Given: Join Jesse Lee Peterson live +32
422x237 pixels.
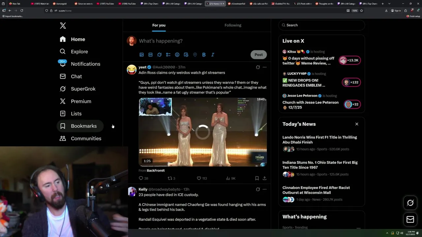Looking at the screenshot, I should [x=352, y=104].
